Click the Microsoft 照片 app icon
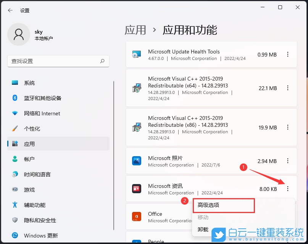Image resolution: width=308 pixels, height=244 pixels. tap(137, 161)
